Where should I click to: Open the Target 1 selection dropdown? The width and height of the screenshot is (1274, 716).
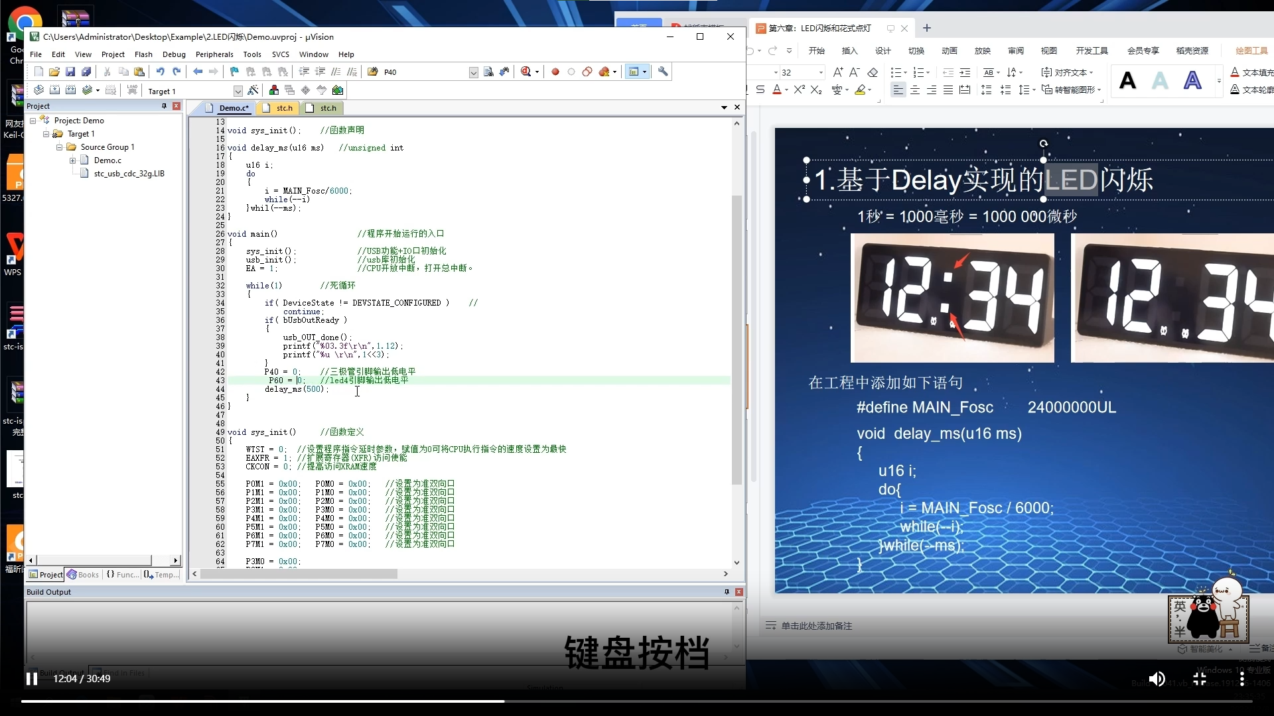238,91
